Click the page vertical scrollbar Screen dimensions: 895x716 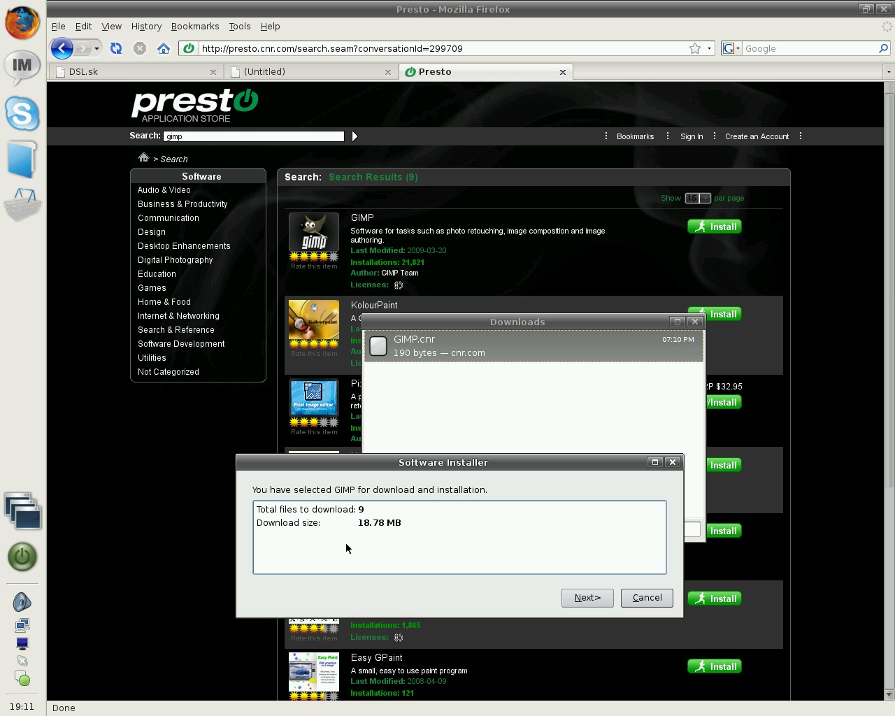coord(889,391)
